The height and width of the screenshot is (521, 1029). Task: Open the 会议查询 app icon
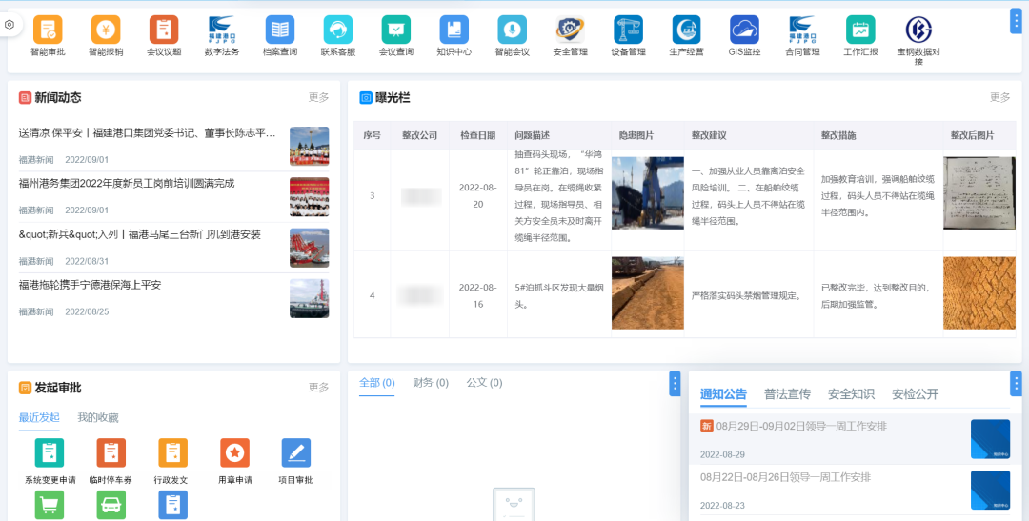click(396, 30)
